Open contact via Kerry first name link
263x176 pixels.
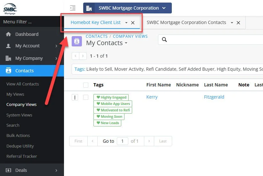[152, 97]
